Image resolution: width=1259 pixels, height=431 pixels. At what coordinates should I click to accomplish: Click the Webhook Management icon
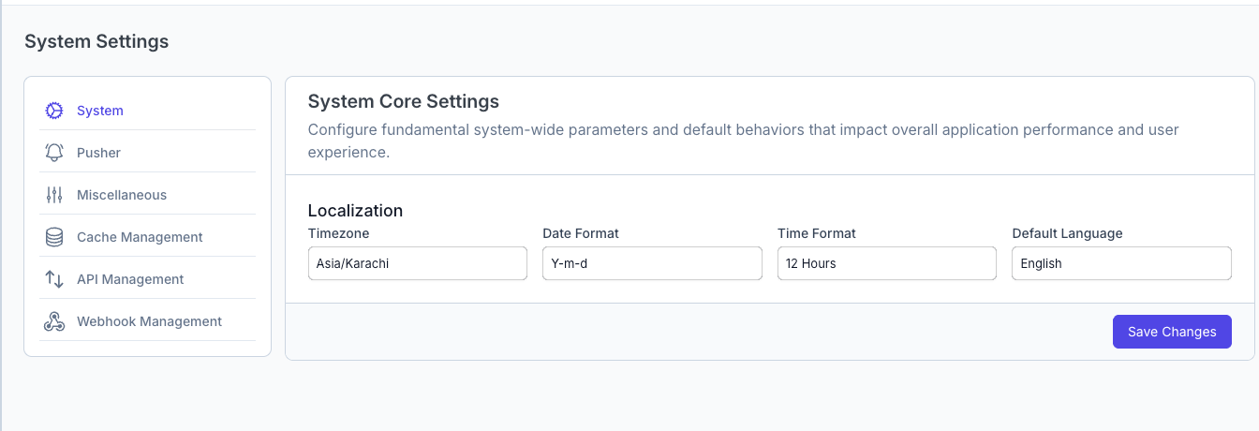[x=54, y=321]
